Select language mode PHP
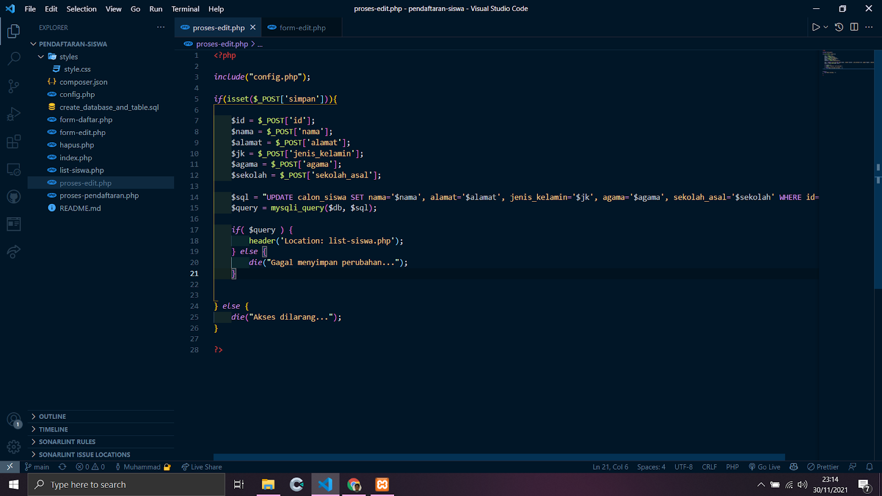Viewport: 882px width, 496px height. [x=732, y=467]
